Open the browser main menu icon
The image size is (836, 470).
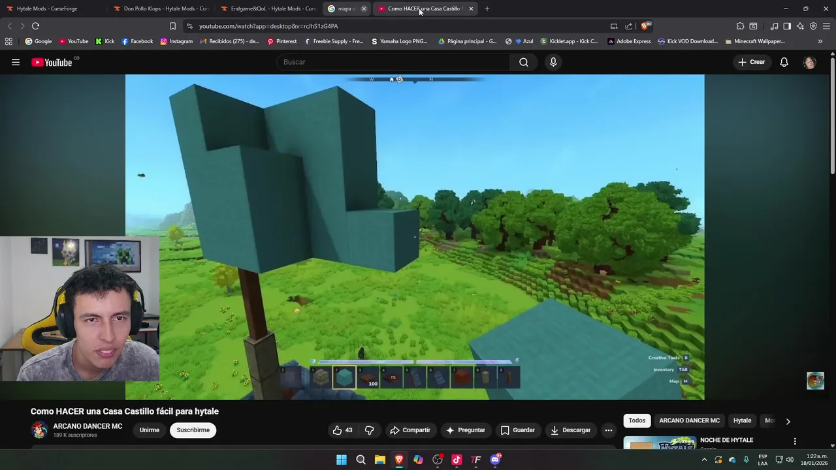[x=826, y=26]
